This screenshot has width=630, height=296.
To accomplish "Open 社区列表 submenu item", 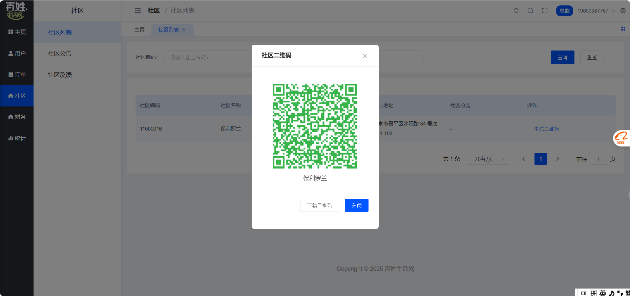I will pos(78,32).
